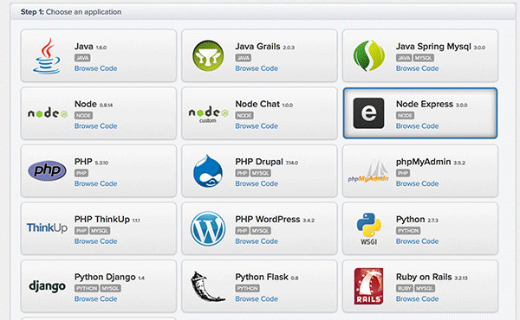
Task: Click the RUBY tag on Ruby on Rails
Action: 404,288
